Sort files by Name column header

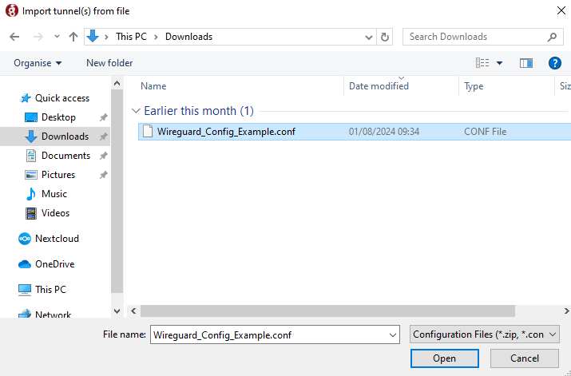click(153, 86)
